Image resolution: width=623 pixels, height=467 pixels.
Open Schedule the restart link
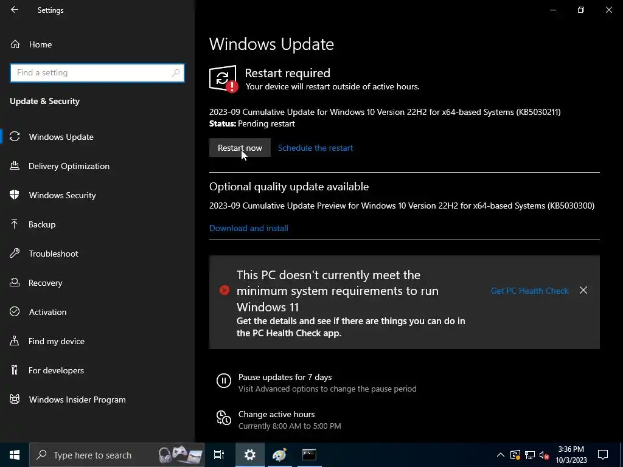click(x=315, y=148)
